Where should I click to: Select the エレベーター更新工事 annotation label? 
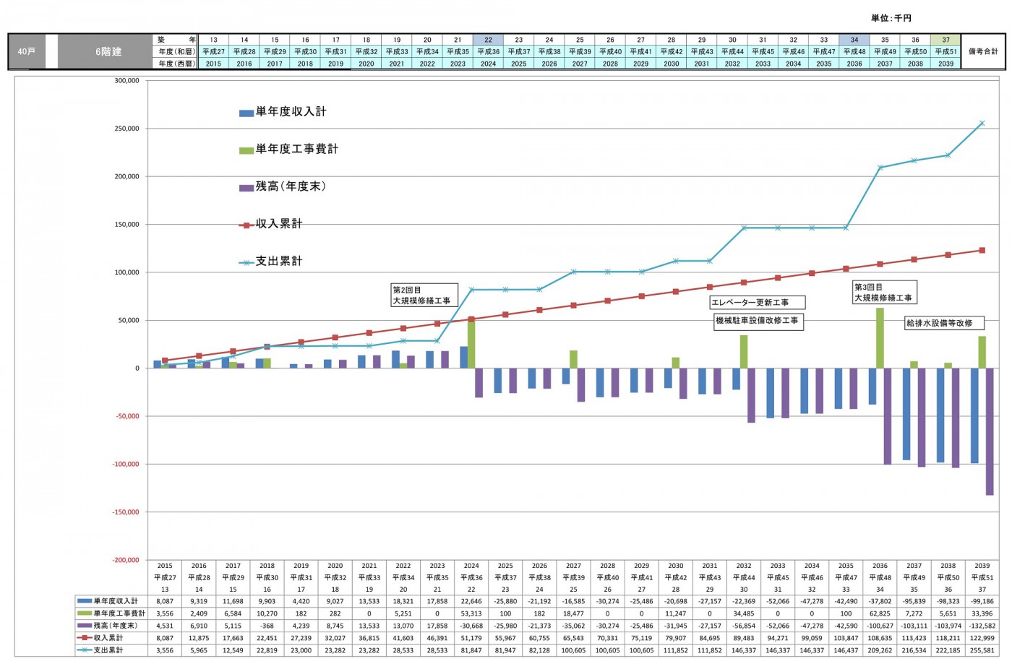(756, 303)
